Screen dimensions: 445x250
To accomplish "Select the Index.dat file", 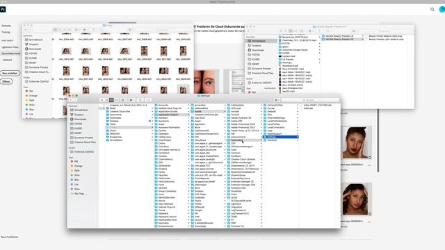I will (x=308, y=108).
